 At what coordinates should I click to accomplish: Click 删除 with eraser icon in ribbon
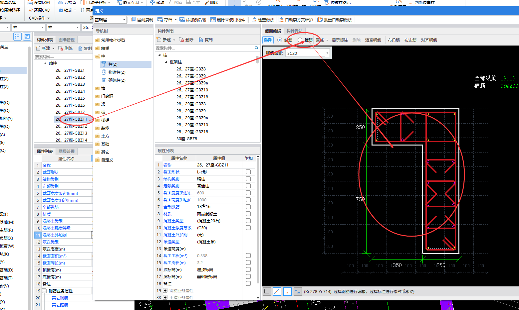tap(211, 2)
